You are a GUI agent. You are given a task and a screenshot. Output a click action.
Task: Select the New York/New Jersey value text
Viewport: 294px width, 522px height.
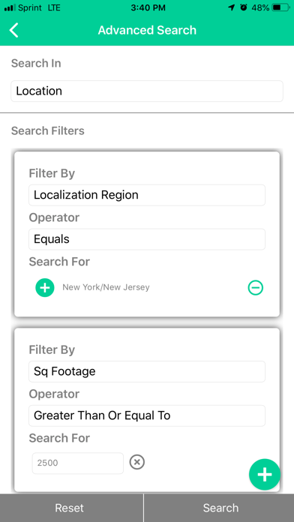[x=106, y=287]
